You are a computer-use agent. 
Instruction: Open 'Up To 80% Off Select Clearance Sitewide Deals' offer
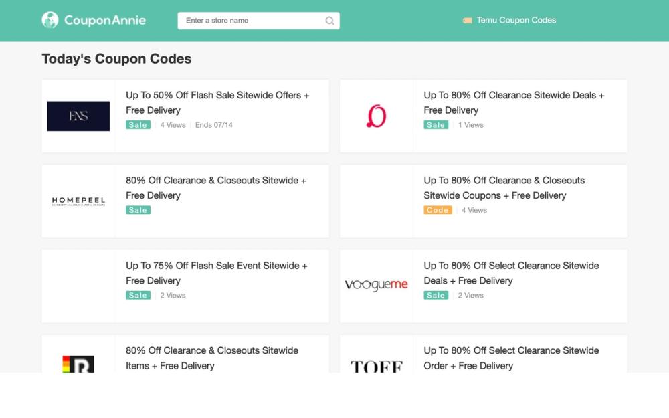coord(511,273)
